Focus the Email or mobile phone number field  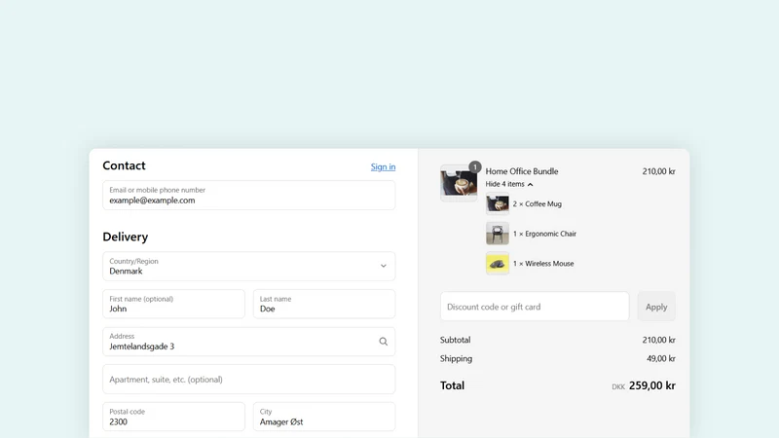tap(249, 196)
